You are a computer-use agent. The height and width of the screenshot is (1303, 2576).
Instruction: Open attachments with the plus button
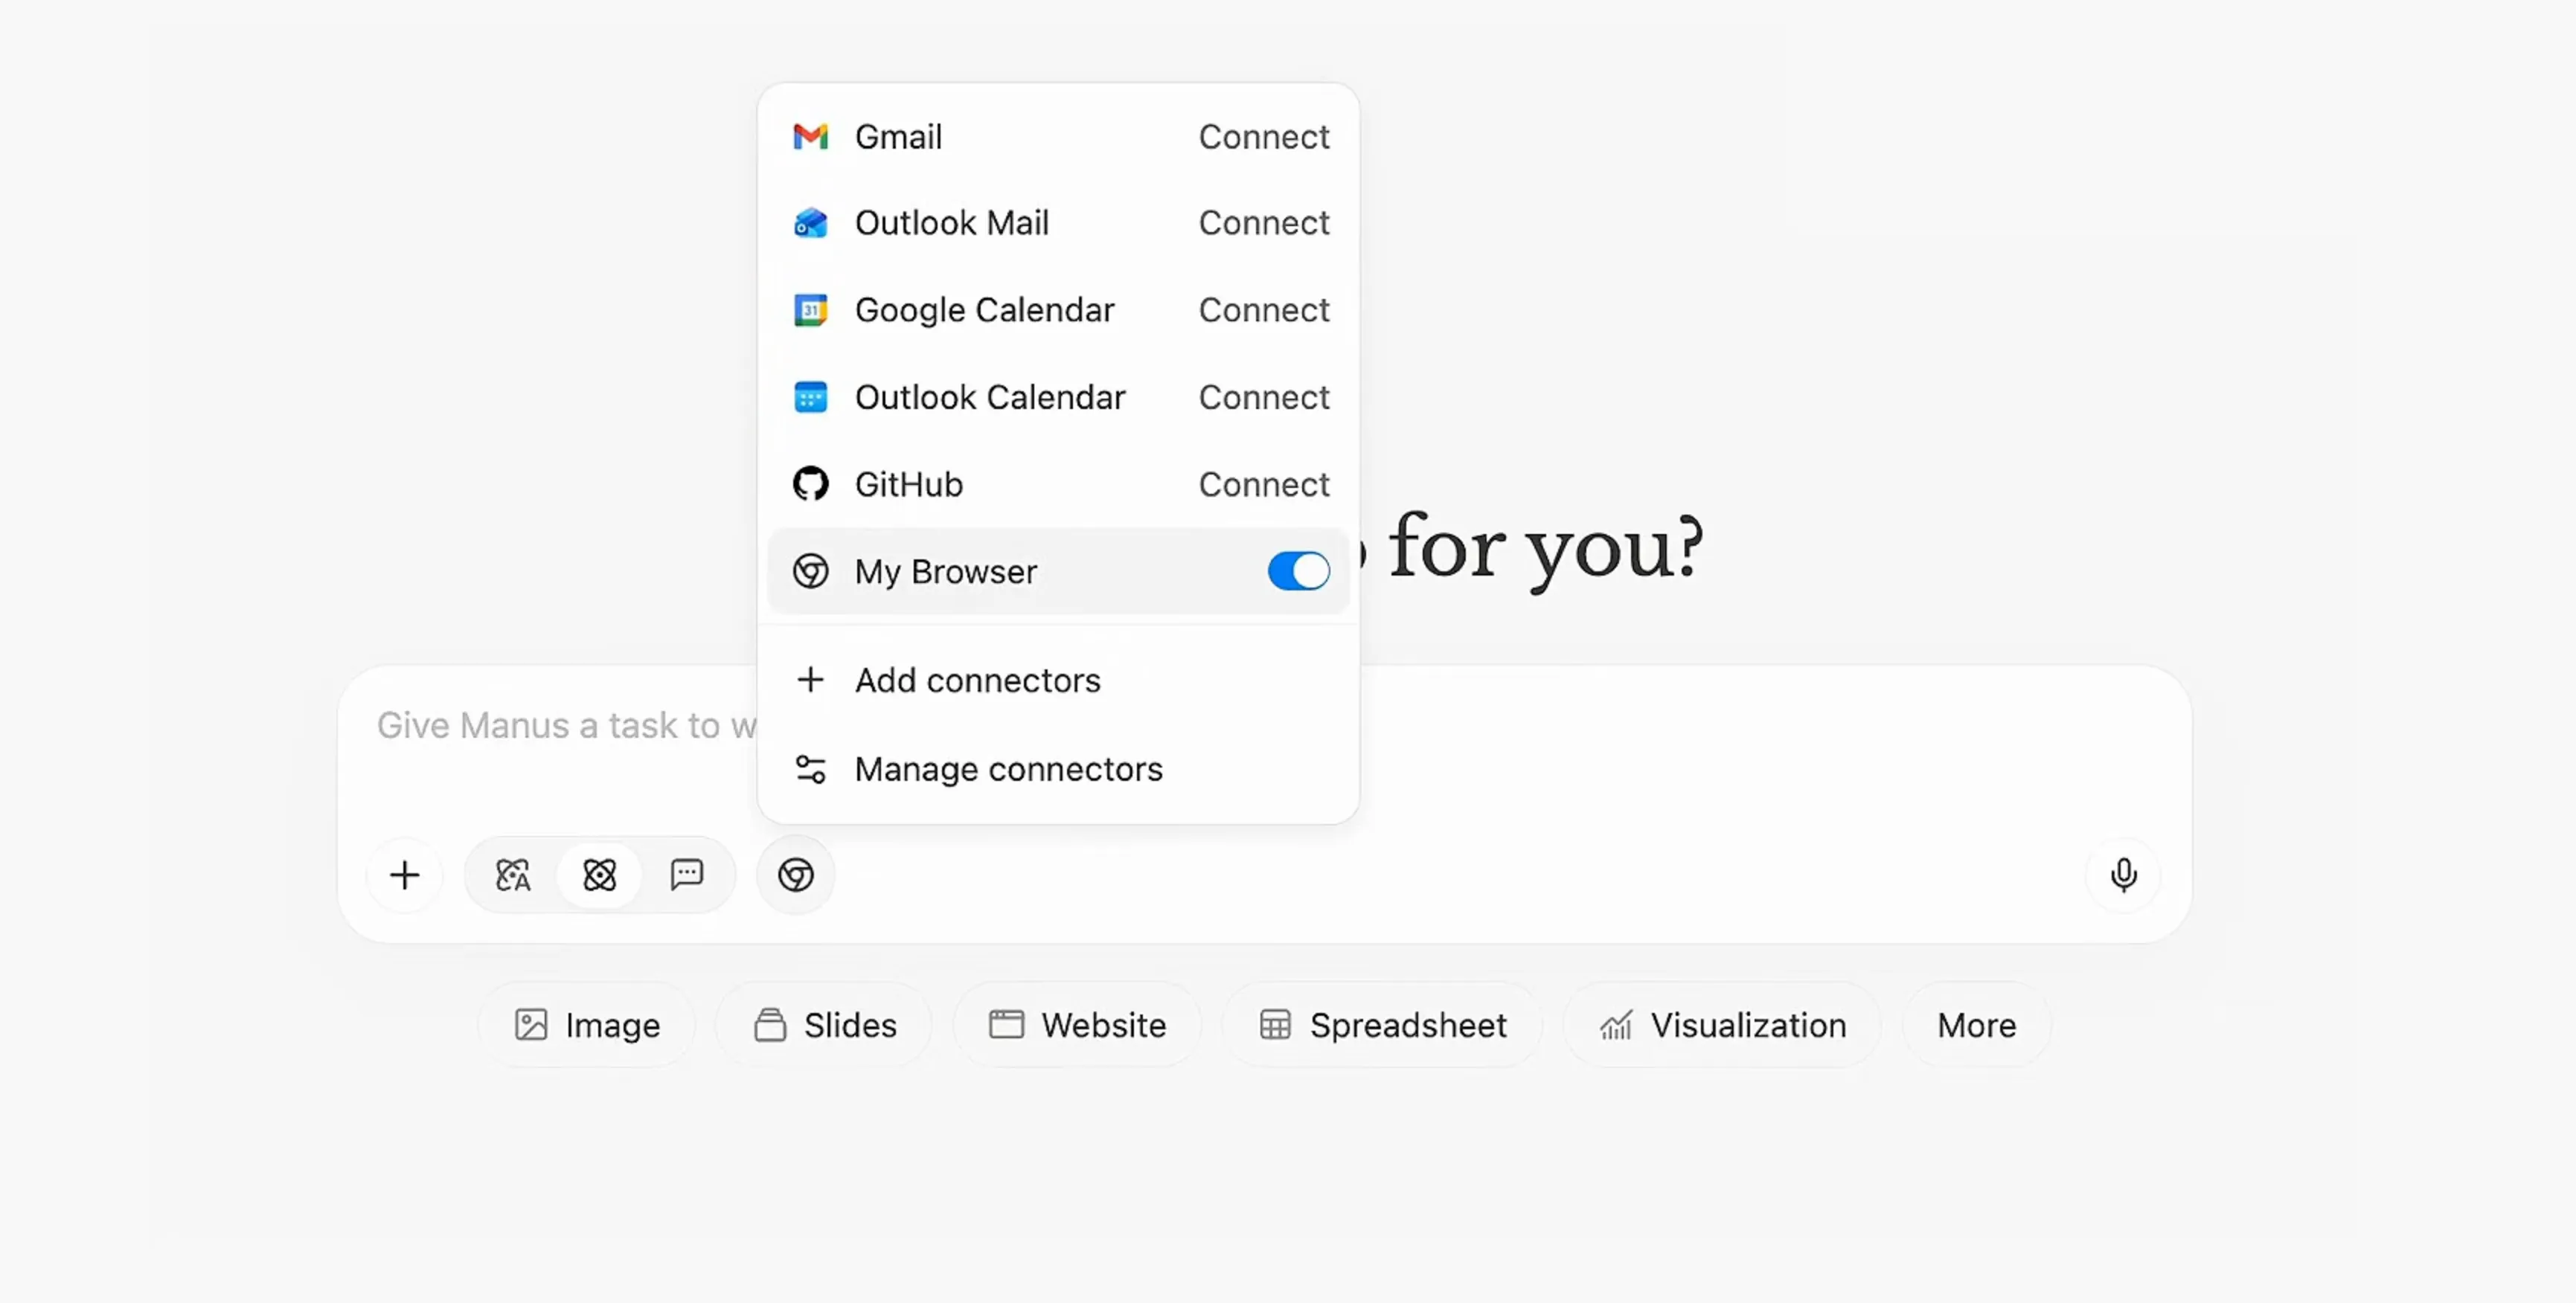click(404, 875)
